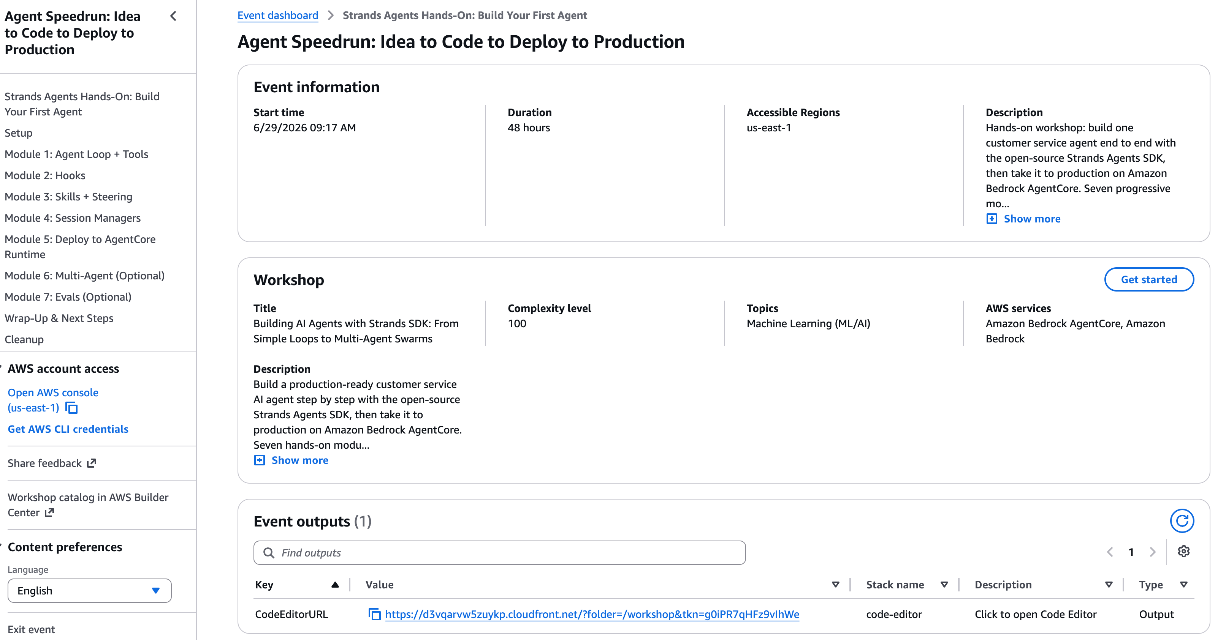The image size is (1226, 640).
Task: Sort outputs by Key column arrow
Action: (x=335, y=585)
